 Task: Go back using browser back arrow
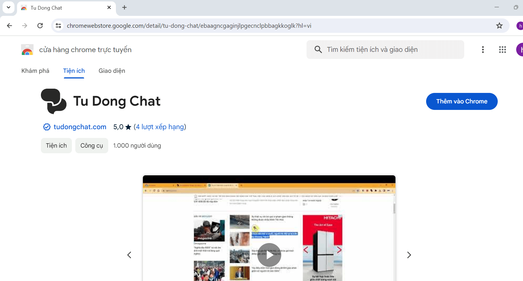click(9, 26)
